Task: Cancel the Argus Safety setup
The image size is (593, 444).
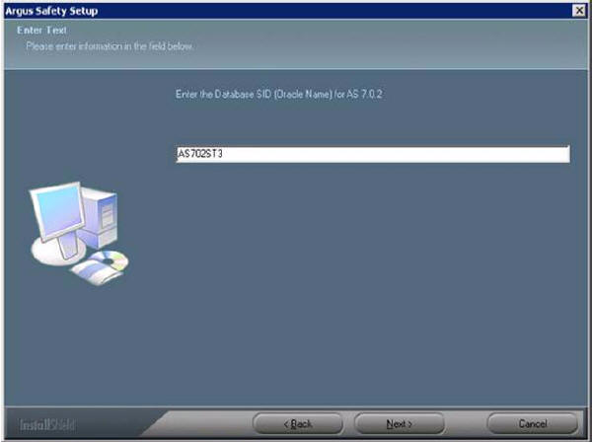Action: [533, 423]
